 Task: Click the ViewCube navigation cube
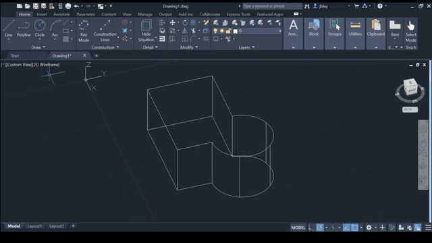click(x=410, y=86)
